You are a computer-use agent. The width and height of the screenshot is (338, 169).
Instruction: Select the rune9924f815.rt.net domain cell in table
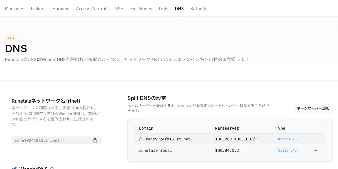pyautogui.click(x=168, y=139)
